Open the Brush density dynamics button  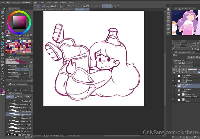(x=30, y=73)
